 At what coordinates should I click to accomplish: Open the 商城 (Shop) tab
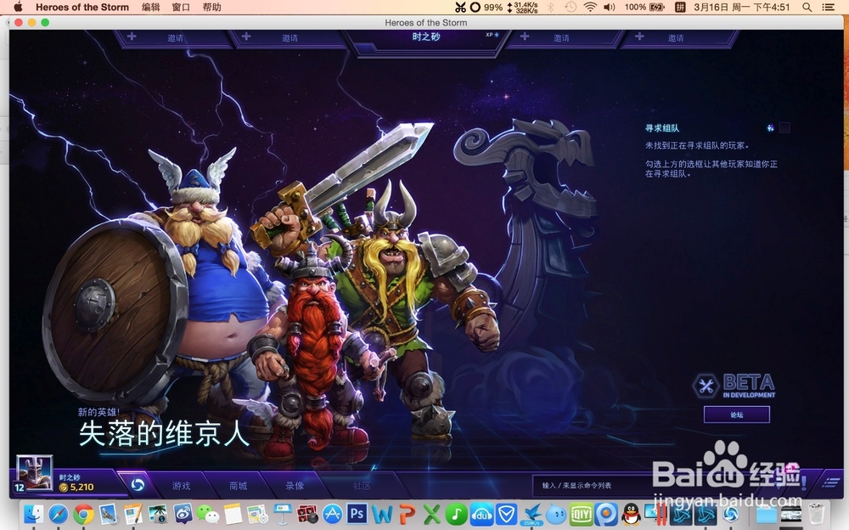(239, 486)
